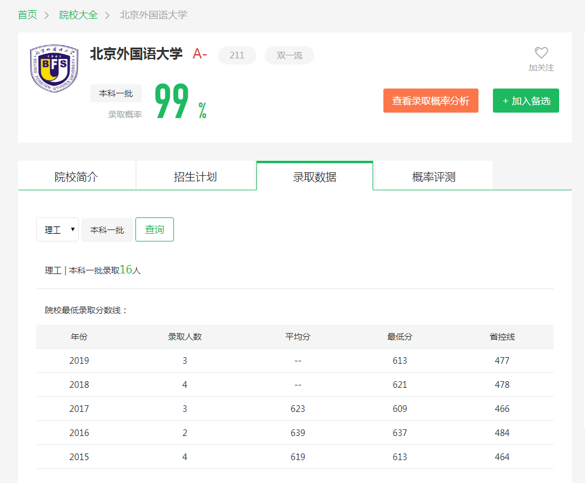Viewport: 585px width, 483px height.
Task: Click the 录取人数 column header
Action: point(185,337)
